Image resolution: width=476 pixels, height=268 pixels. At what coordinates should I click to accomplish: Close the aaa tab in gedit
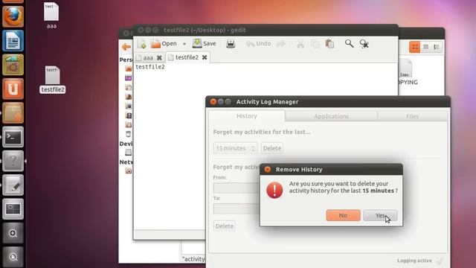pos(159,57)
